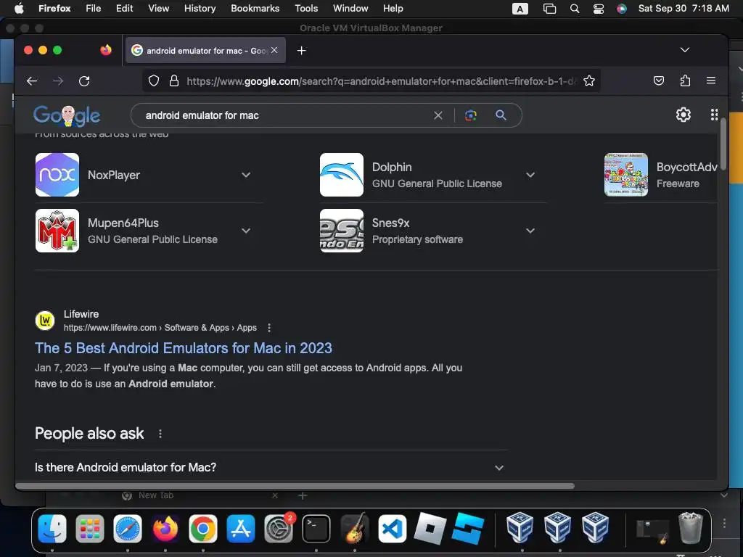Click the Google doodle logo
The image size is (743, 557).
pos(67,115)
